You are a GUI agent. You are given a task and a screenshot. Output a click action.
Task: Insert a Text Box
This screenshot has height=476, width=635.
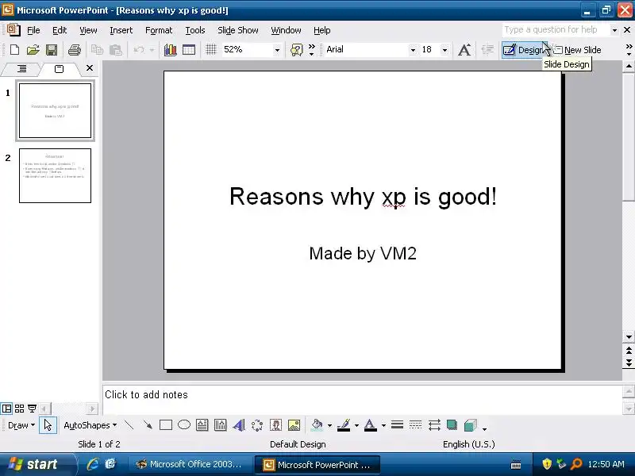[x=202, y=425]
